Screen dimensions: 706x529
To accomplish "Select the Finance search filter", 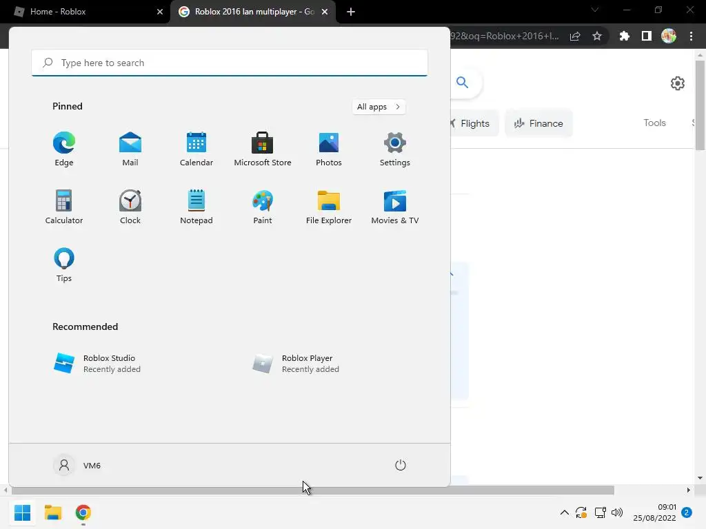I will 538,123.
